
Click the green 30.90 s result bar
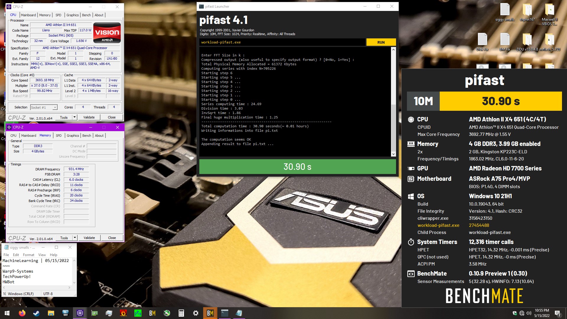coord(297,167)
